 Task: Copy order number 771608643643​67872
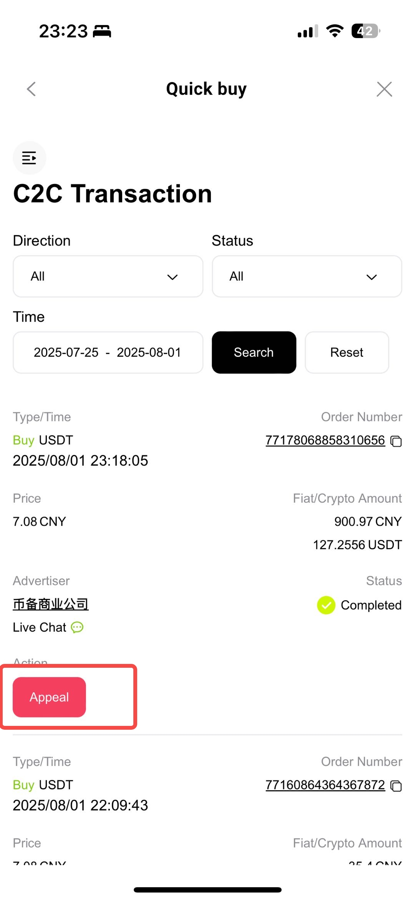click(396, 786)
